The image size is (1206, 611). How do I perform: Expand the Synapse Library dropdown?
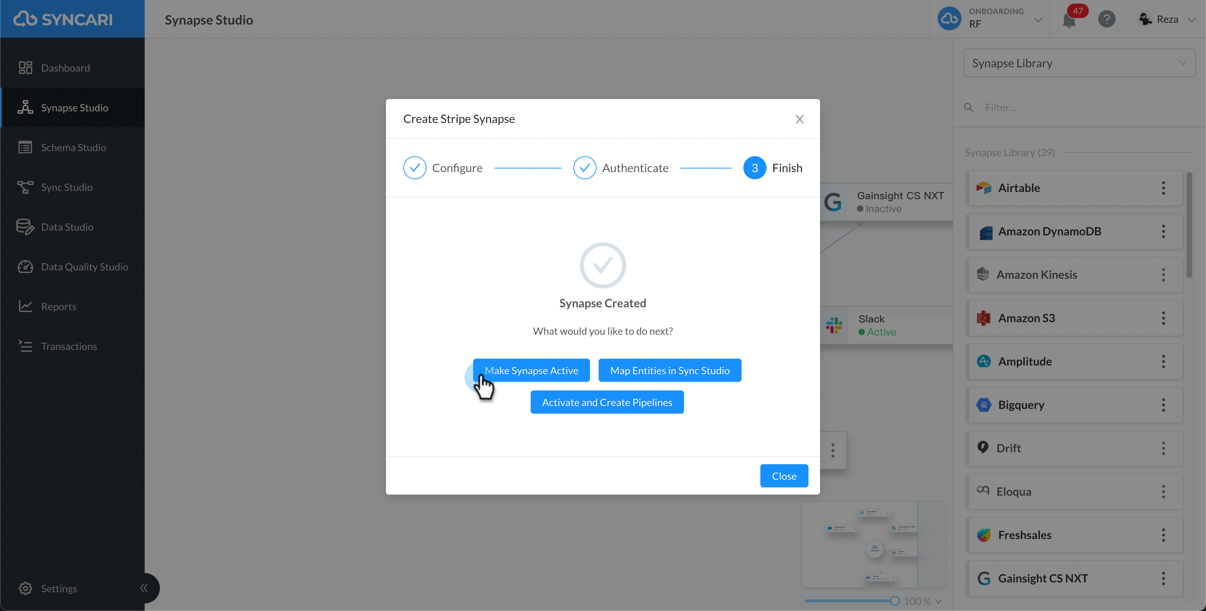[1079, 63]
